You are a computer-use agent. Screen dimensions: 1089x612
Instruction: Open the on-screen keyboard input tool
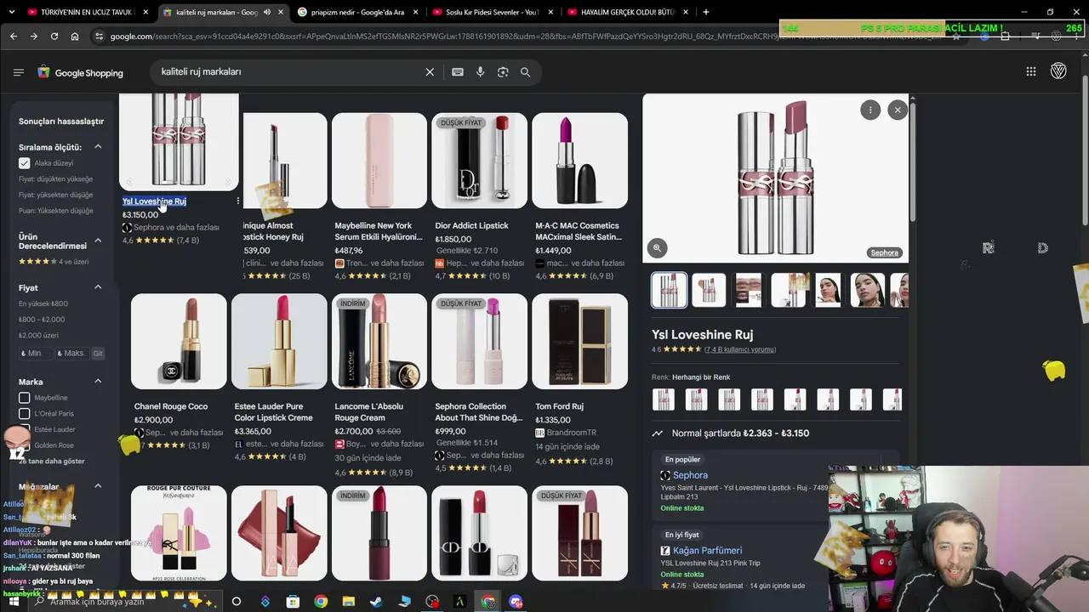458,72
